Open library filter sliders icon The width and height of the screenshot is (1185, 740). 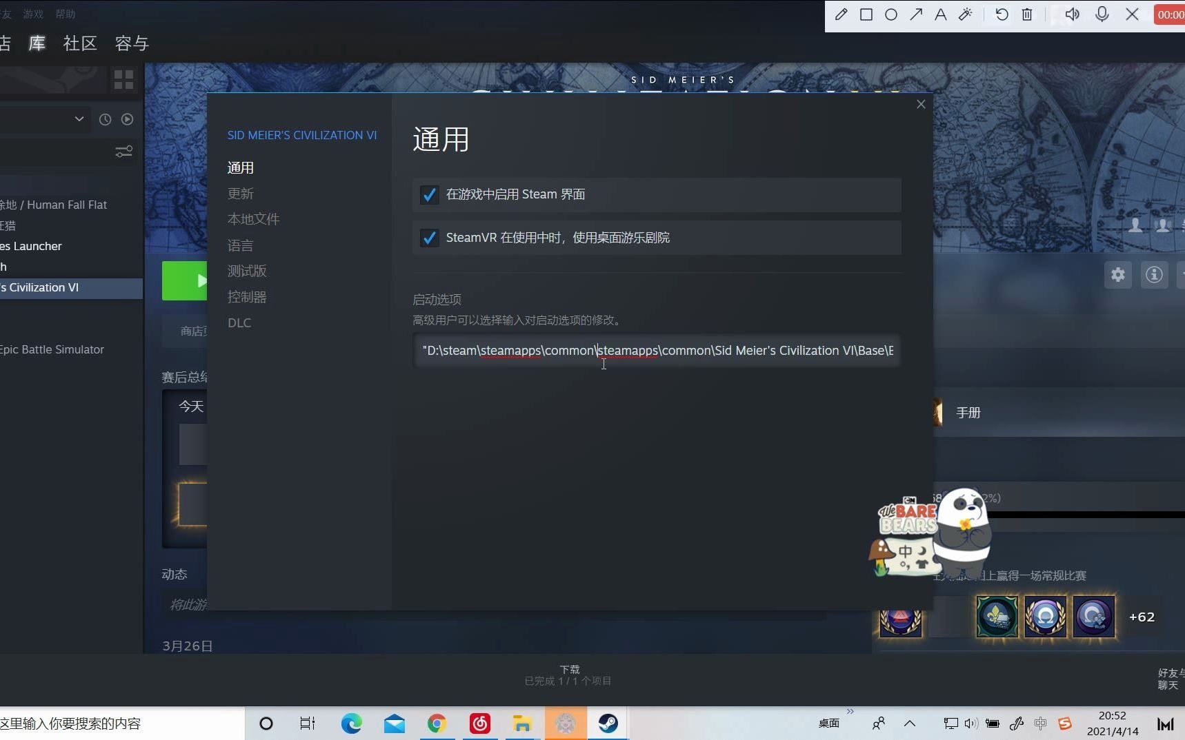[123, 152]
